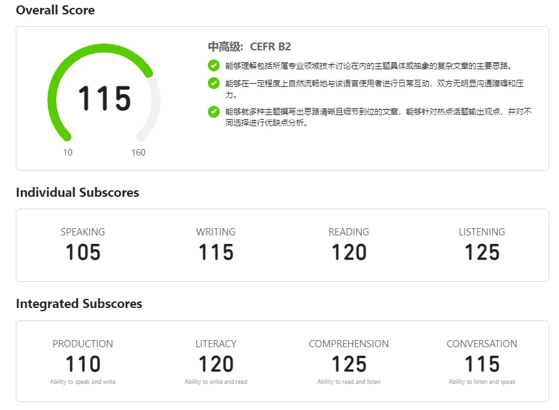Click the description starting 能够理解包括所属专业领域
559x410 pixels.
pyautogui.click(x=369, y=65)
